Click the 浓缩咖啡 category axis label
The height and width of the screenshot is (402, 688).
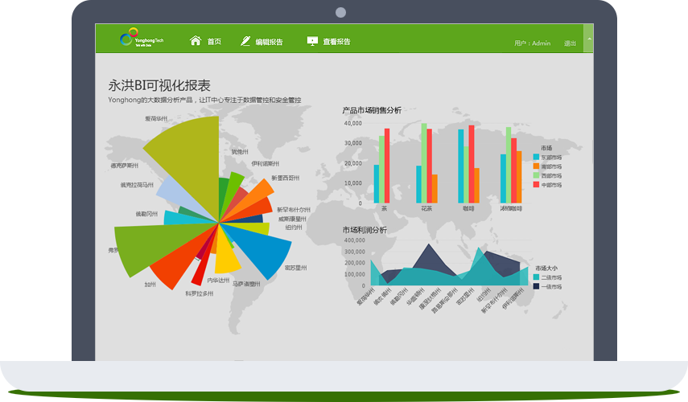(x=511, y=209)
